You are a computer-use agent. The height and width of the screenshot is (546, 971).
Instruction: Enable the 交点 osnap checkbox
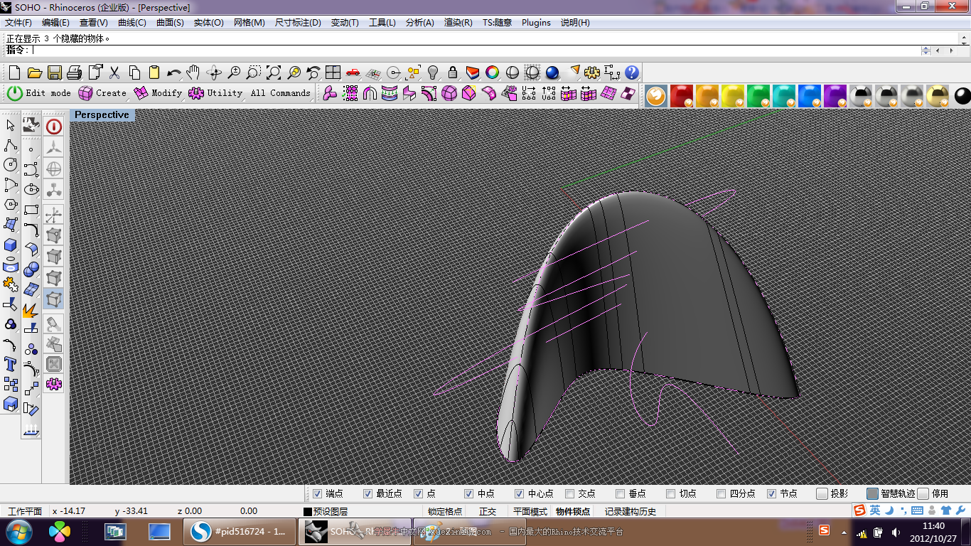click(x=570, y=493)
